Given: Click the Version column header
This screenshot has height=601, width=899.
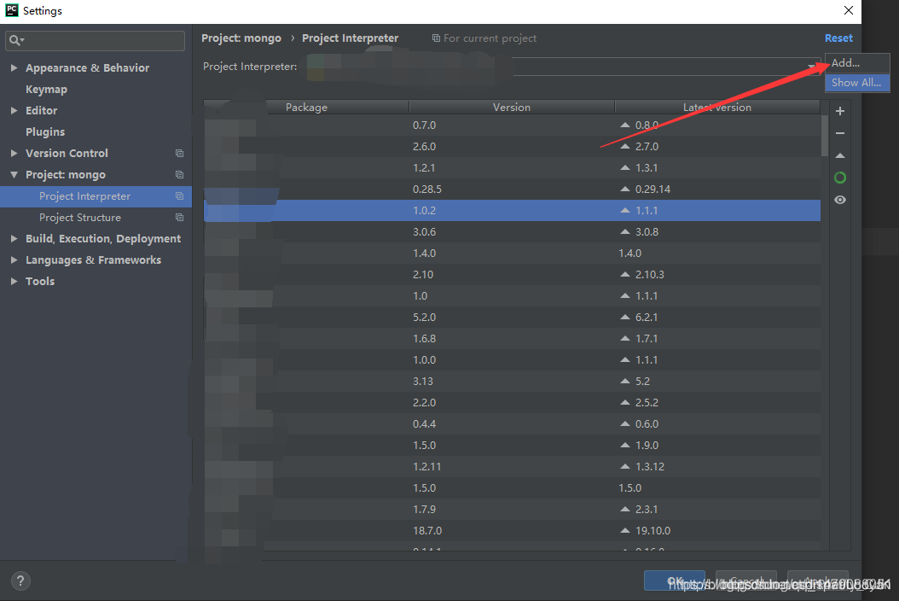Looking at the screenshot, I should pos(512,108).
